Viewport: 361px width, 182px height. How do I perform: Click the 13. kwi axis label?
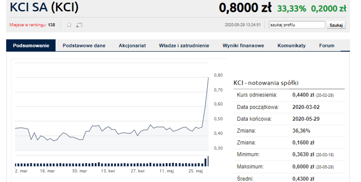(x=108, y=171)
